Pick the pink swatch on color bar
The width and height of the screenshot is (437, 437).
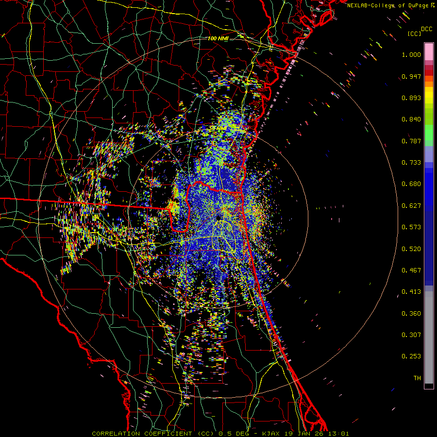click(429, 52)
